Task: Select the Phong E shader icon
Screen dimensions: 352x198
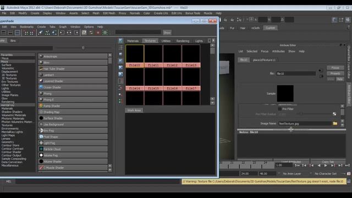Action: coord(41,100)
